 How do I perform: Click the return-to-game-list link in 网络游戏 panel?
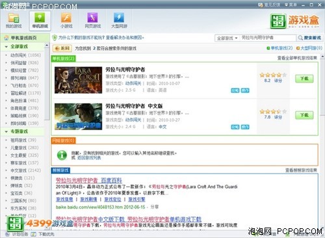coord(89,158)
